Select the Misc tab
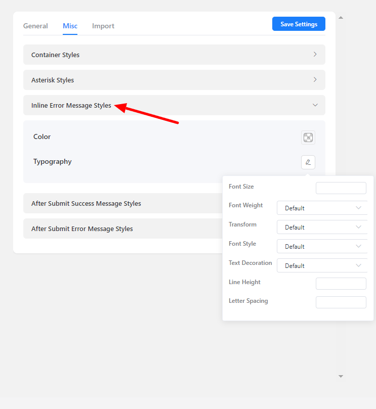 (x=70, y=26)
